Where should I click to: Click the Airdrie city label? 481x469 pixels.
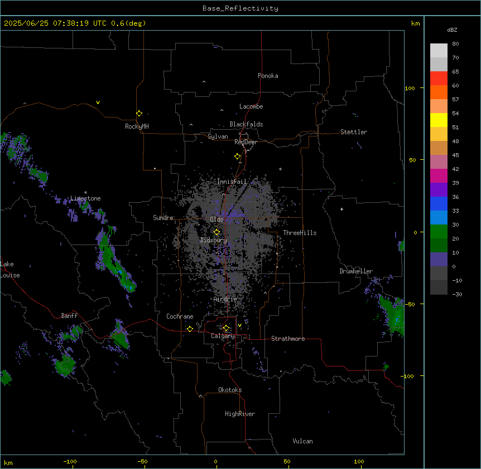(x=225, y=299)
